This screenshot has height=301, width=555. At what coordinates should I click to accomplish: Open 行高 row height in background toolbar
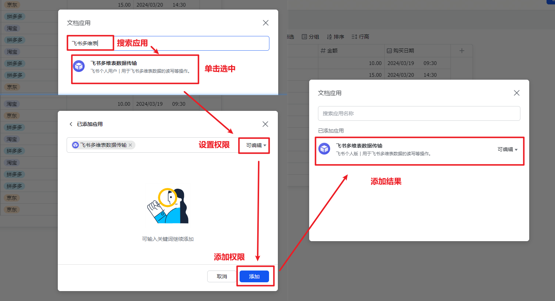(360, 37)
